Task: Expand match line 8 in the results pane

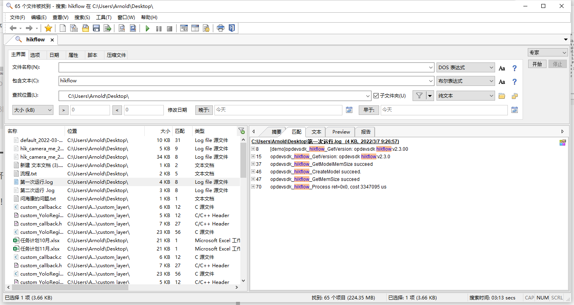Action: 253,148
